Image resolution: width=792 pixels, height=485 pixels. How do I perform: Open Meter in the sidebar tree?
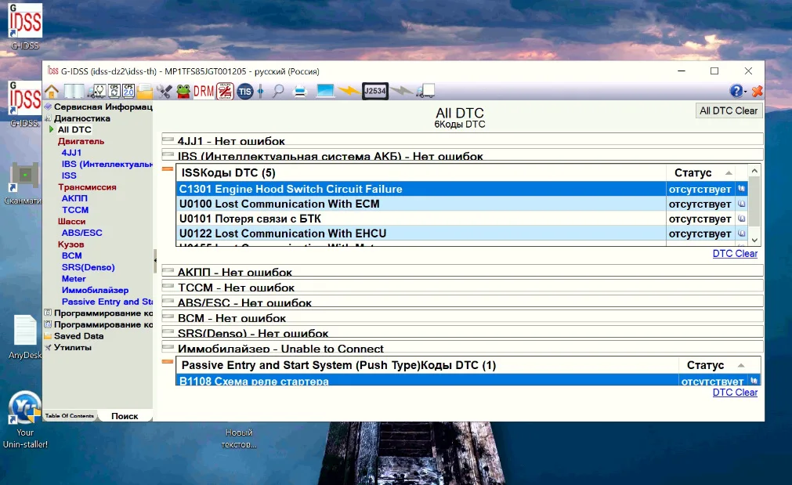click(x=74, y=279)
